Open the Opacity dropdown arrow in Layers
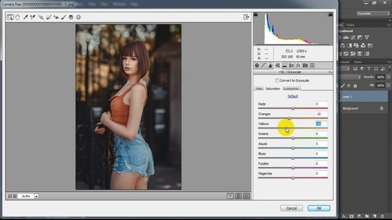The width and height of the screenshot is (392, 220). [388, 77]
